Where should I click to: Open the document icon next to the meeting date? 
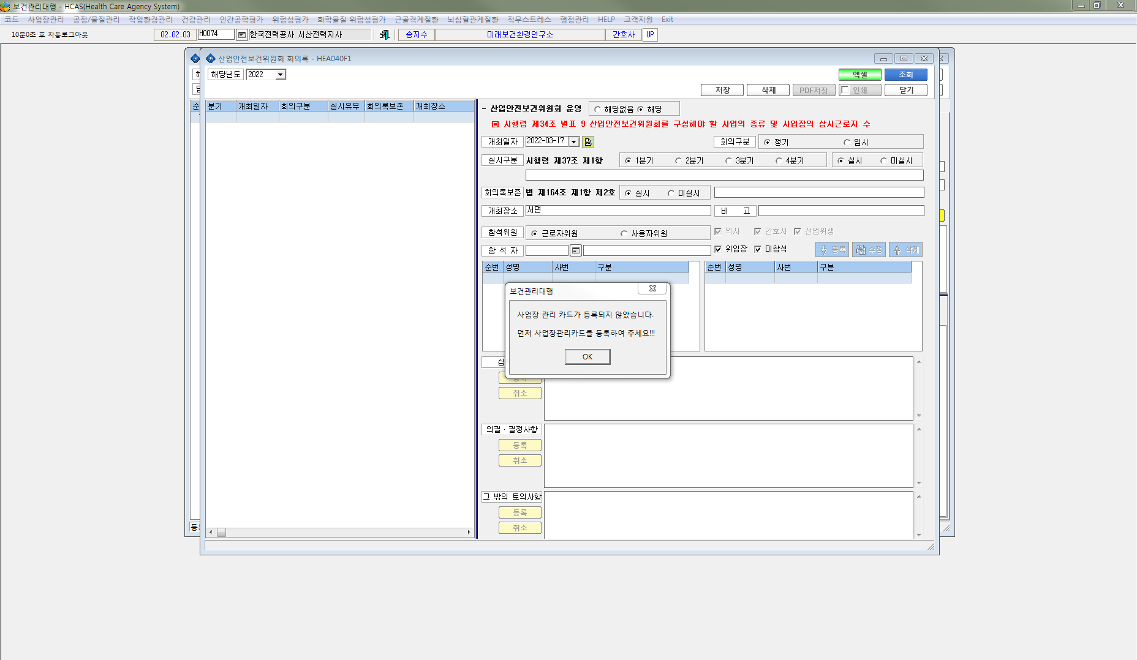coord(588,142)
